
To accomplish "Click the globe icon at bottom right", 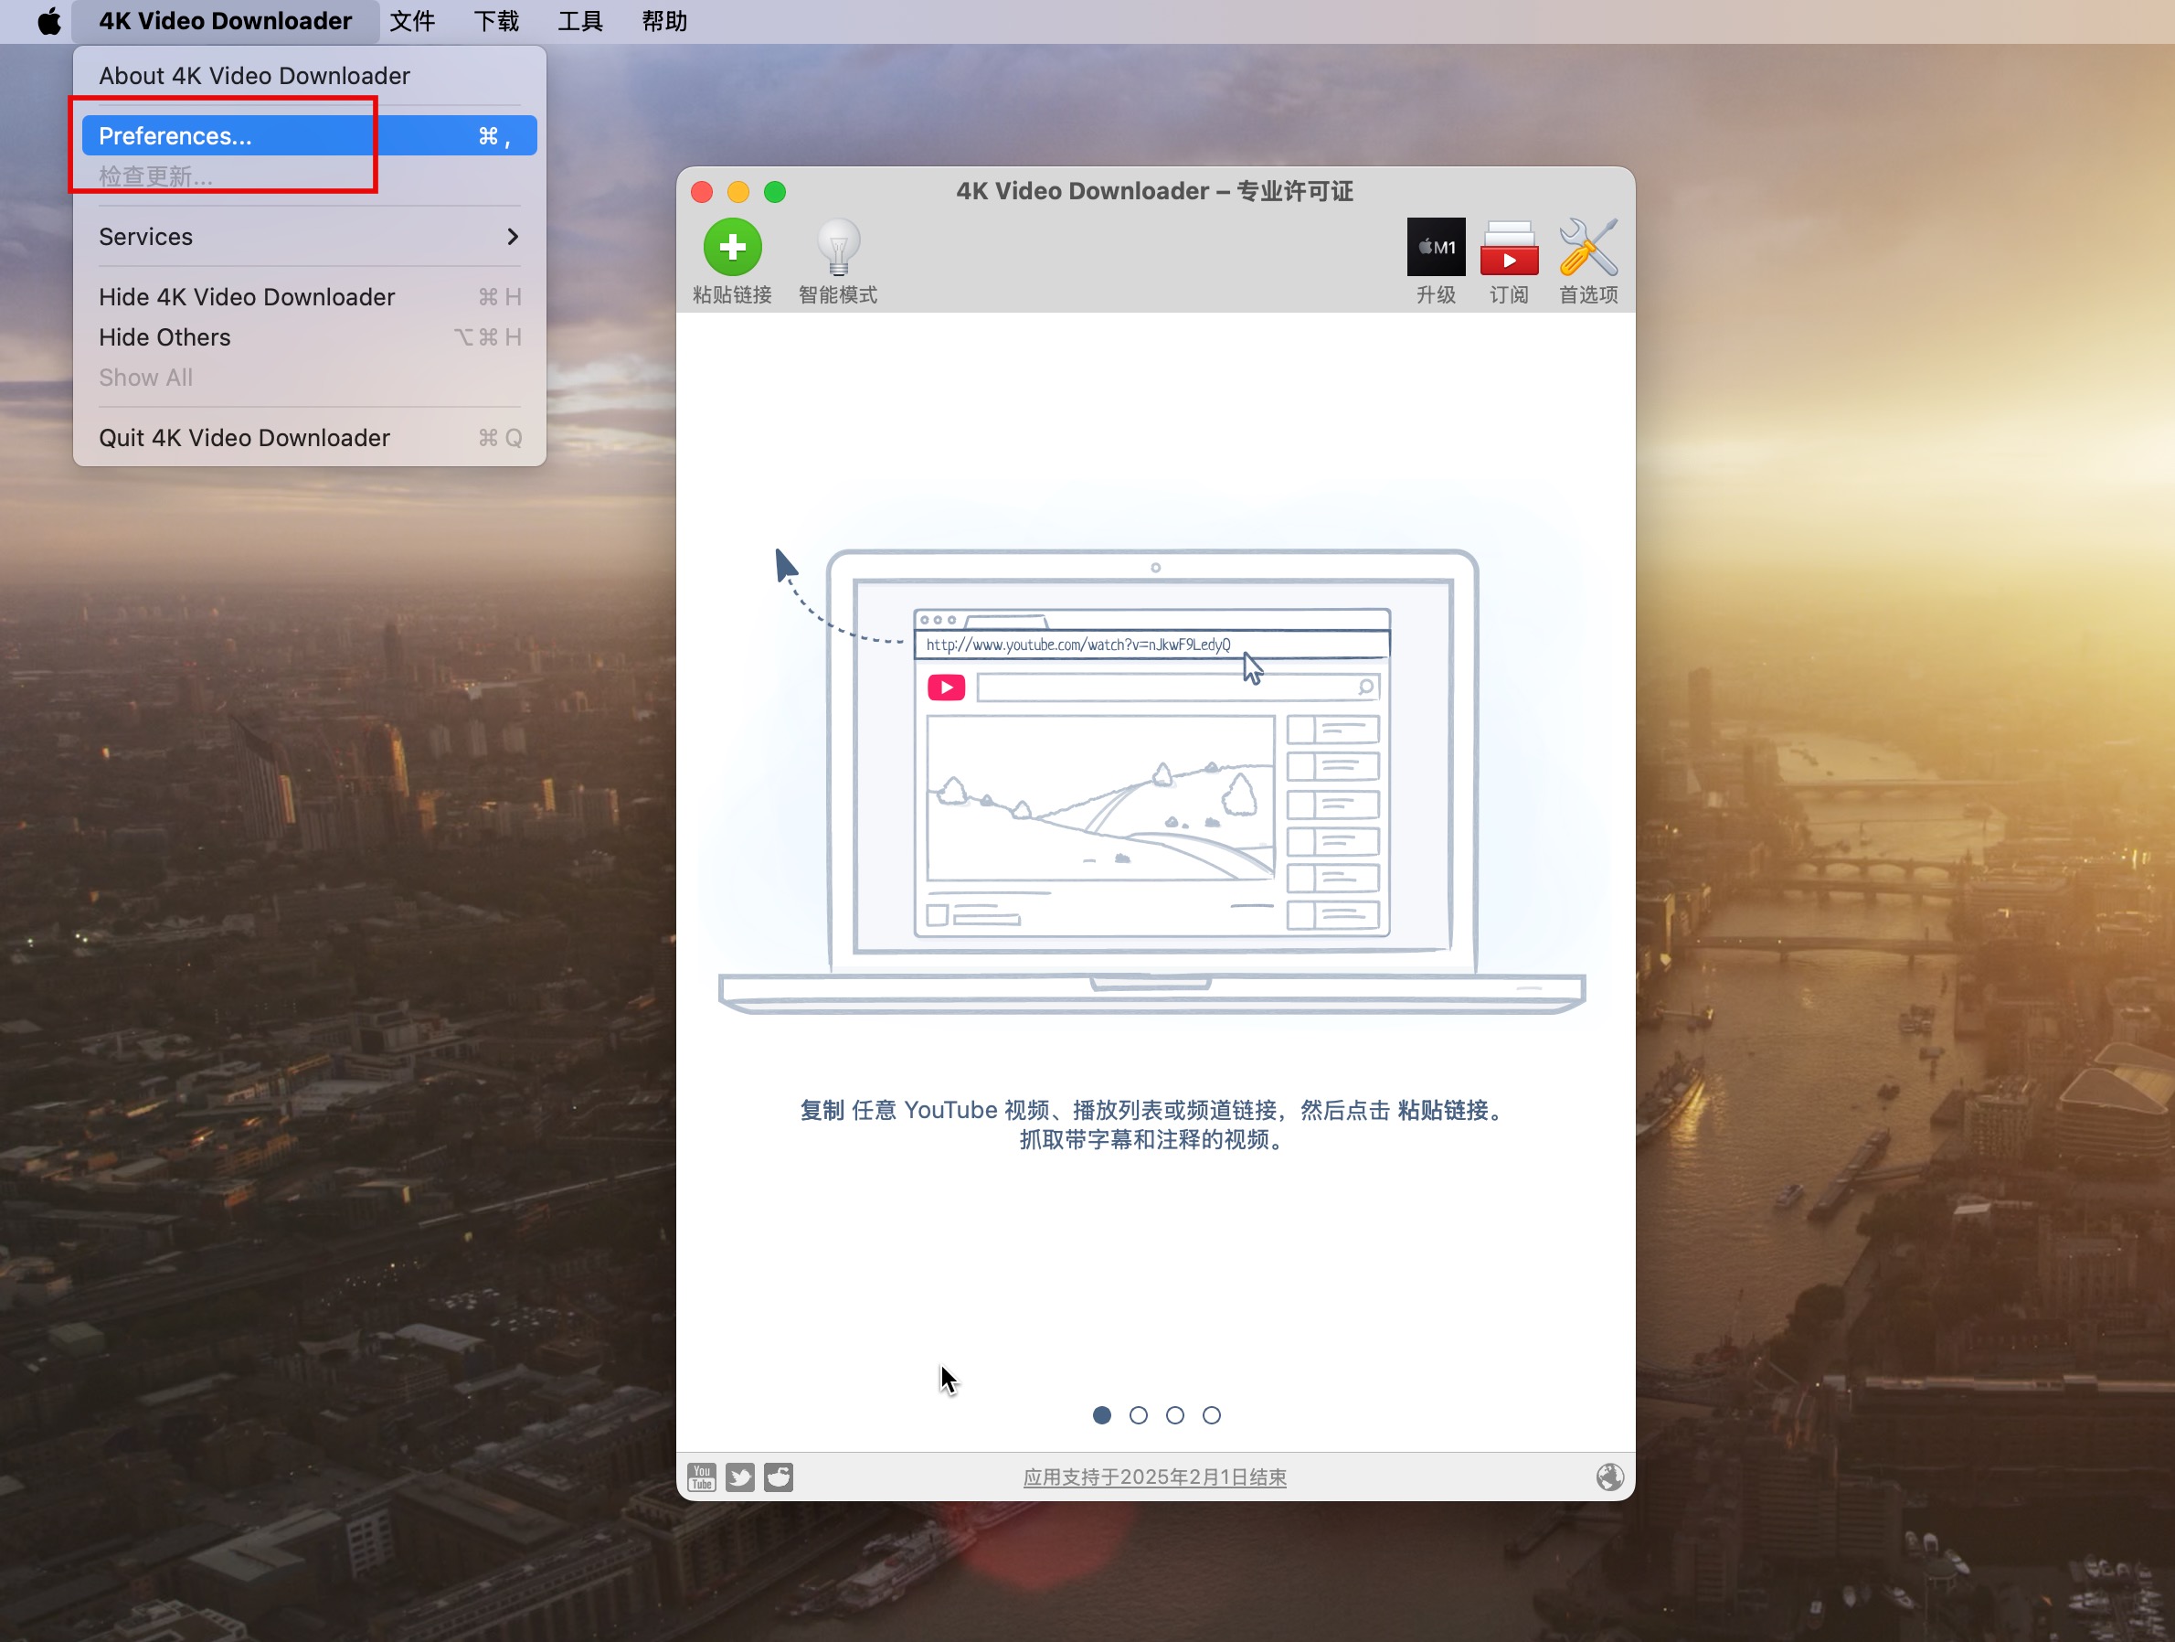I will 1608,1477.
